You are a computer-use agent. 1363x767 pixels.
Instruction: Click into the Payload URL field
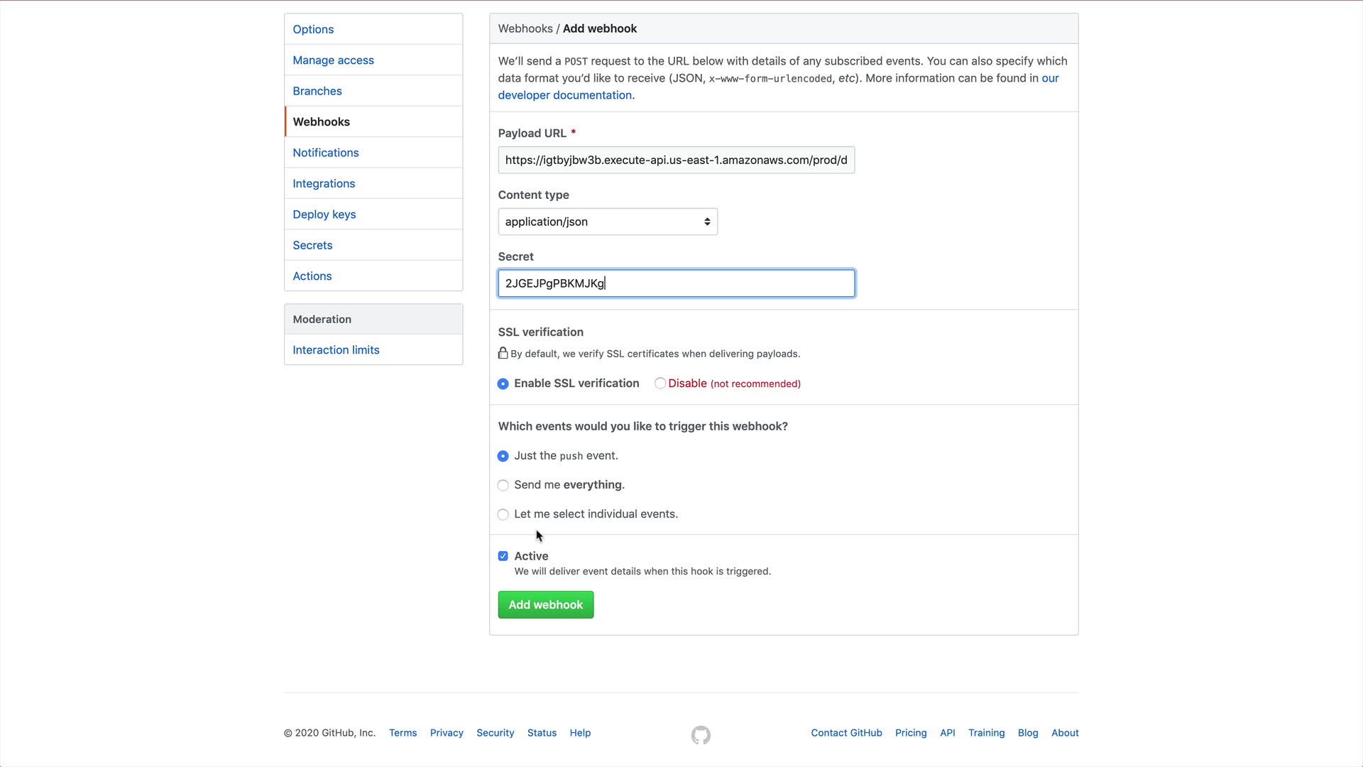676,160
